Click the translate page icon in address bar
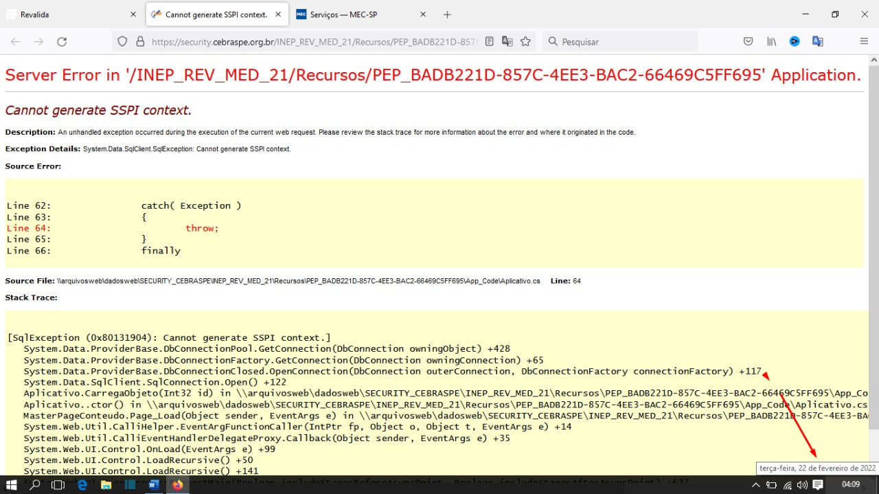Viewport: 879px width, 494px height. click(x=507, y=42)
